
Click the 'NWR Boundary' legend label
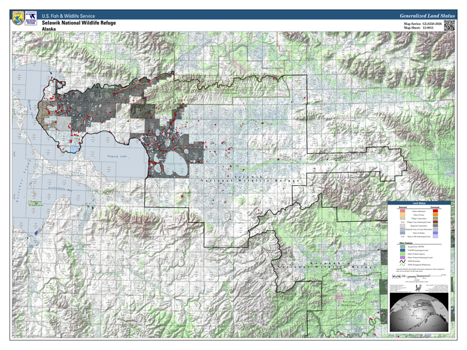414,261
